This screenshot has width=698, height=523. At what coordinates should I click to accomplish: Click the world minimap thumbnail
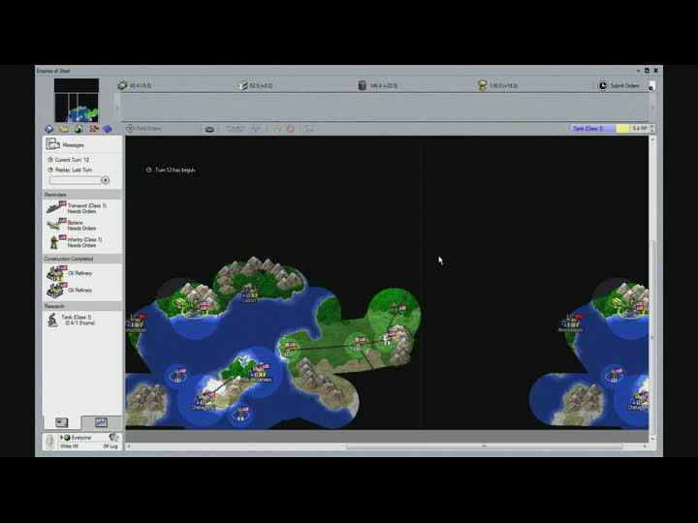[x=77, y=101]
